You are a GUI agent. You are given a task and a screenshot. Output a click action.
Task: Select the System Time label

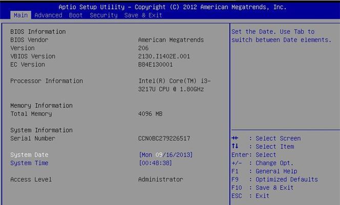29,163
